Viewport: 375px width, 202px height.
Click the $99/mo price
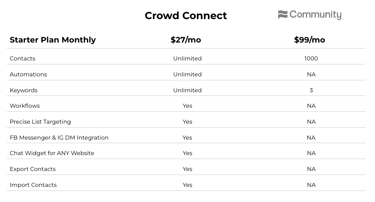coord(310,40)
